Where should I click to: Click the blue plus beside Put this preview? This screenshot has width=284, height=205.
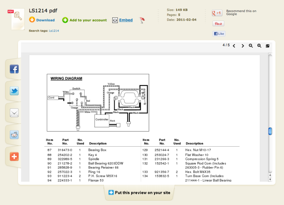coord(111,193)
